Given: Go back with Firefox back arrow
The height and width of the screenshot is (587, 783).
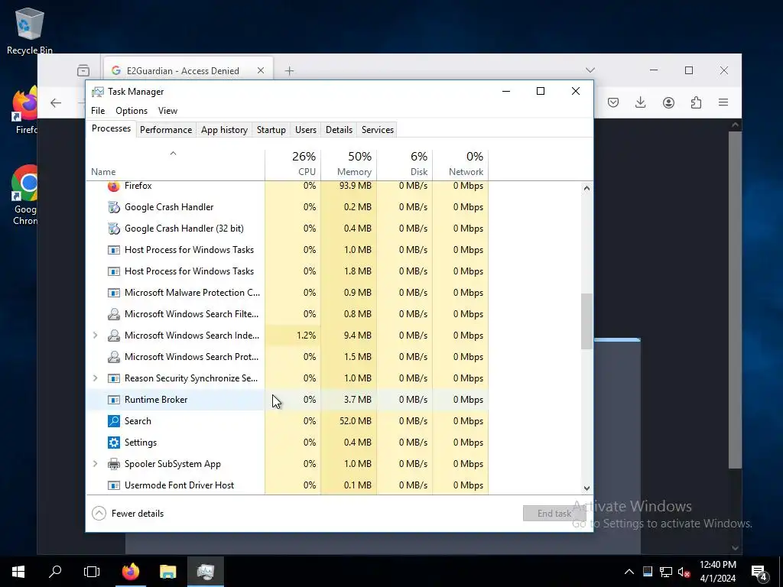Looking at the screenshot, I should 56,103.
